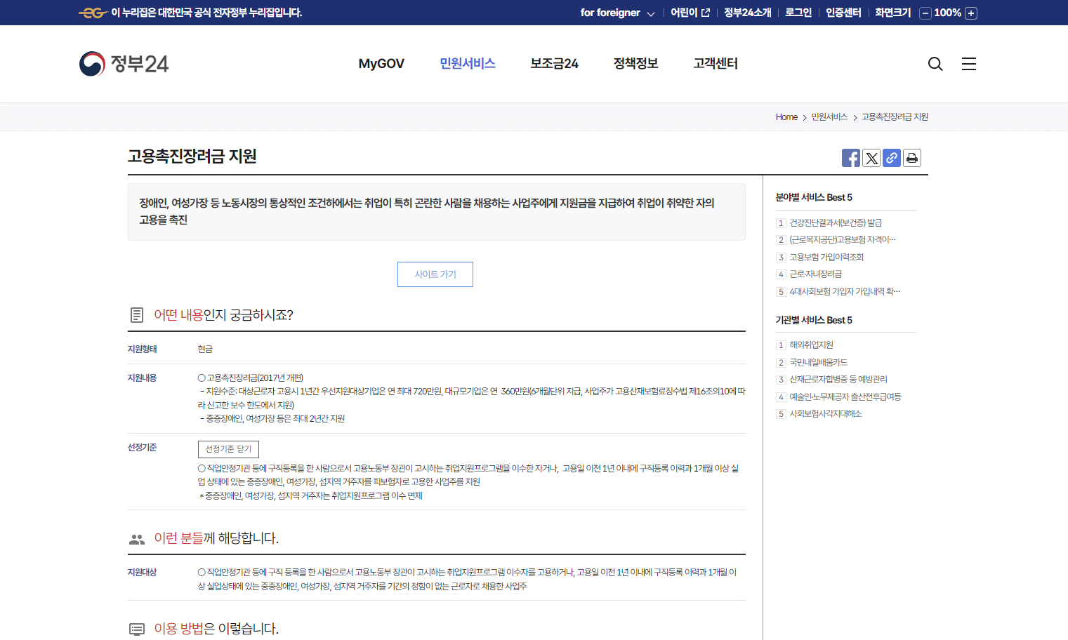Open 건강진단결과서(보건증) 발급 in Best 5
The width and height of the screenshot is (1068, 640).
pos(837,222)
